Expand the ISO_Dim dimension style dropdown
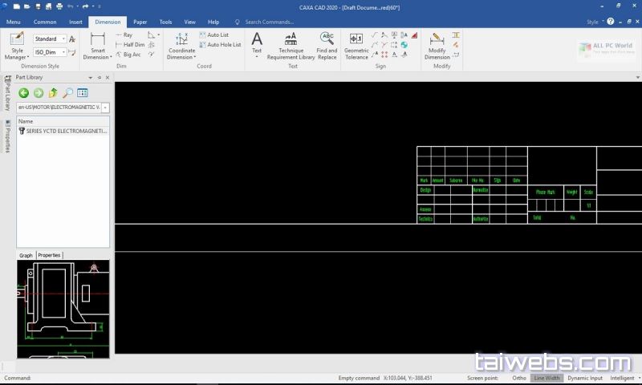This screenshot has width=642, height=385. pos(63,51)
